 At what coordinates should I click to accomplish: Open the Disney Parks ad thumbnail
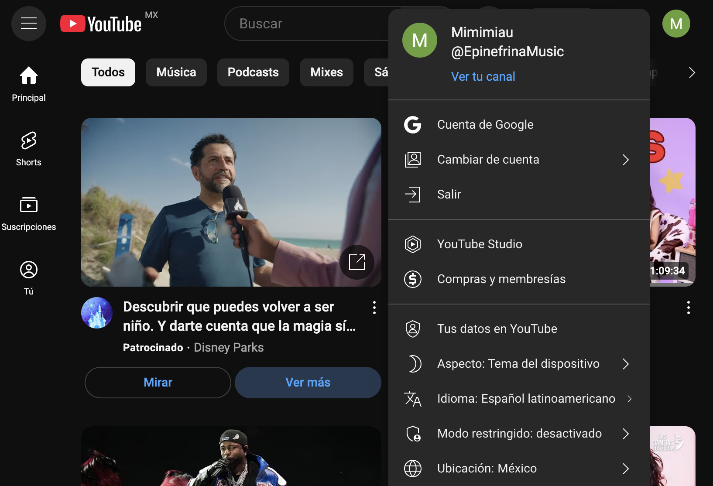pyautogui.click(x=231, y=202)
